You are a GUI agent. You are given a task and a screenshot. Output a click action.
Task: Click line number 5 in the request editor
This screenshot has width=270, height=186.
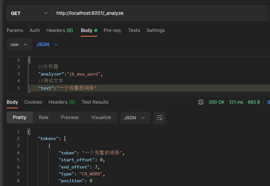[x=19, y=88]
